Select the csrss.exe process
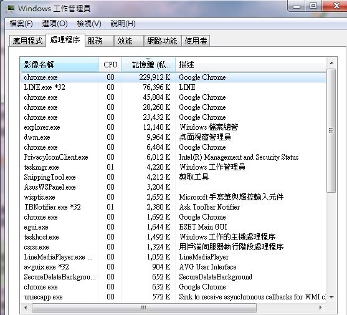Image resolution: width=347 pixels, height=315 pixels. click(173, 247)
